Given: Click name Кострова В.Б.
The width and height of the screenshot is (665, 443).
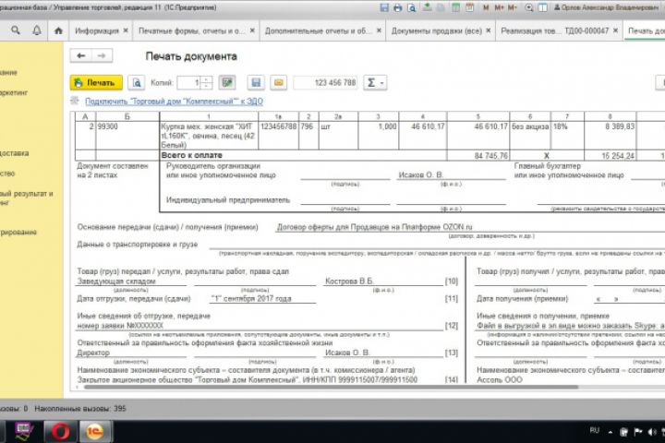Looking at the screenshot, I should tap(349, 281).
